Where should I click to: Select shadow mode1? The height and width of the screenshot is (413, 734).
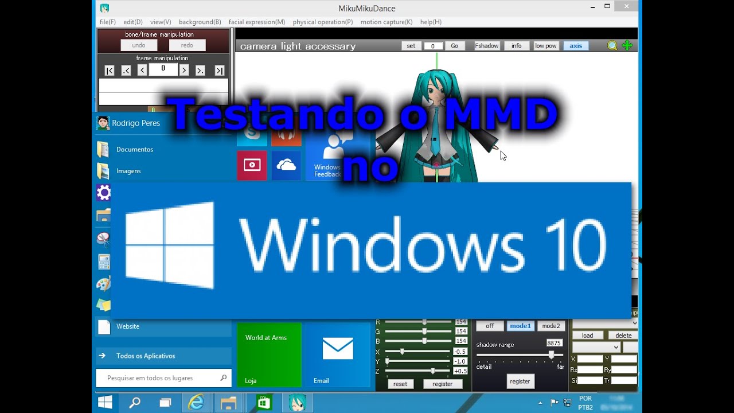(521, 326)
